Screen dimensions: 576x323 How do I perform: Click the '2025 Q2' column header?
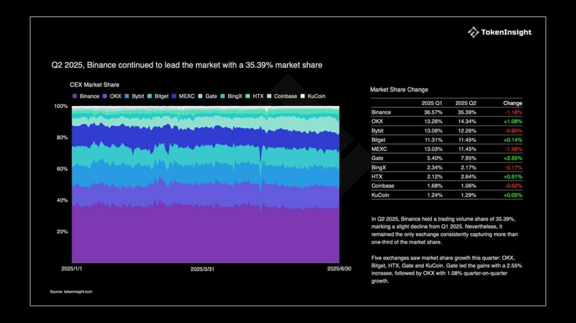coord(466,103)
